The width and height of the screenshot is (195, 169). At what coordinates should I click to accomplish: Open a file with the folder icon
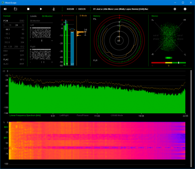coord(16,9)
